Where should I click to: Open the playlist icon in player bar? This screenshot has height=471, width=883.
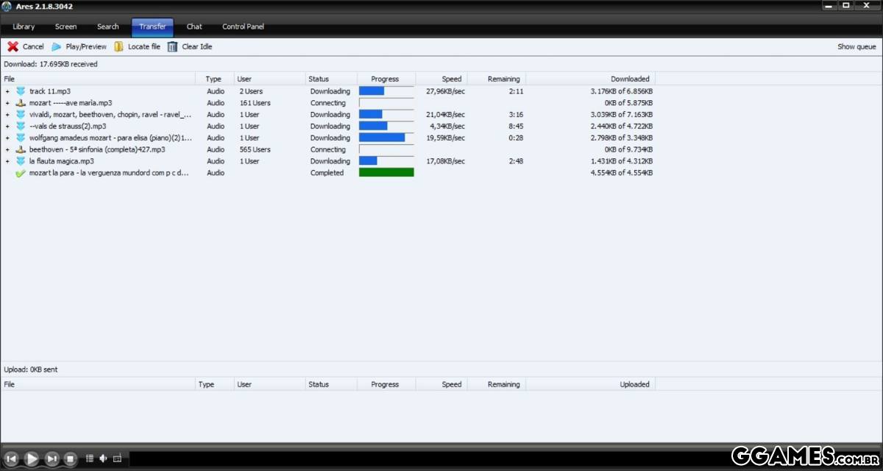tap(90, 458)
